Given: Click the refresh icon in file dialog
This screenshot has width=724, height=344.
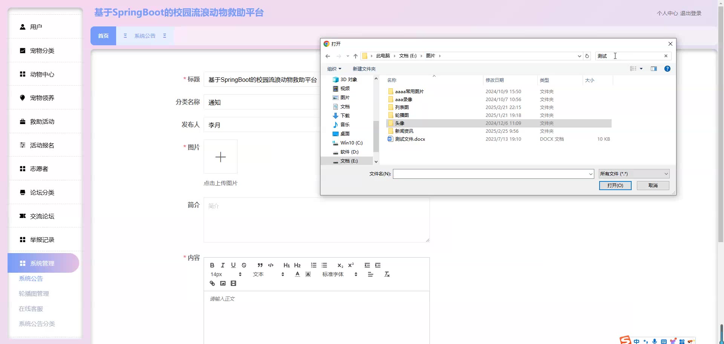Looking at the screenshot, I should (x=587, y=56).
